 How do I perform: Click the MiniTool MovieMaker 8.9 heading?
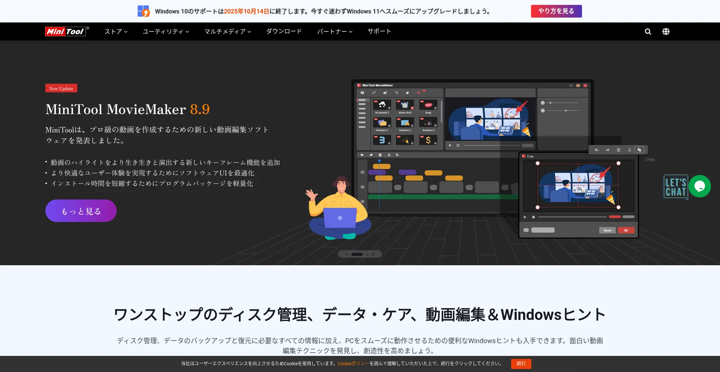coord(127,109)
